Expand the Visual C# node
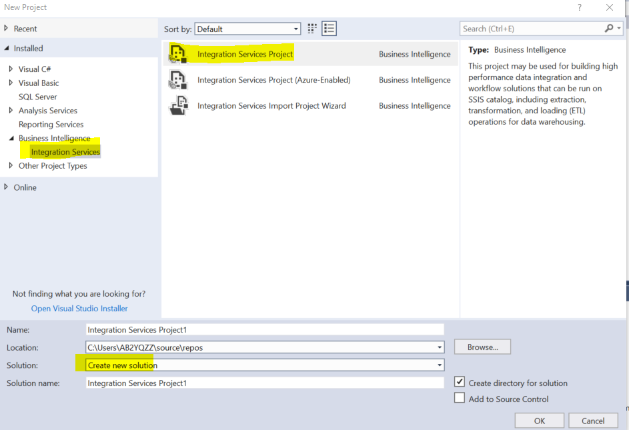Screen dimensions: 629x430 [11, 69]
